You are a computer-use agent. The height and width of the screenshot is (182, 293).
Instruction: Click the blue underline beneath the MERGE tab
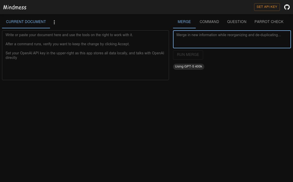[x=184, y=28]
